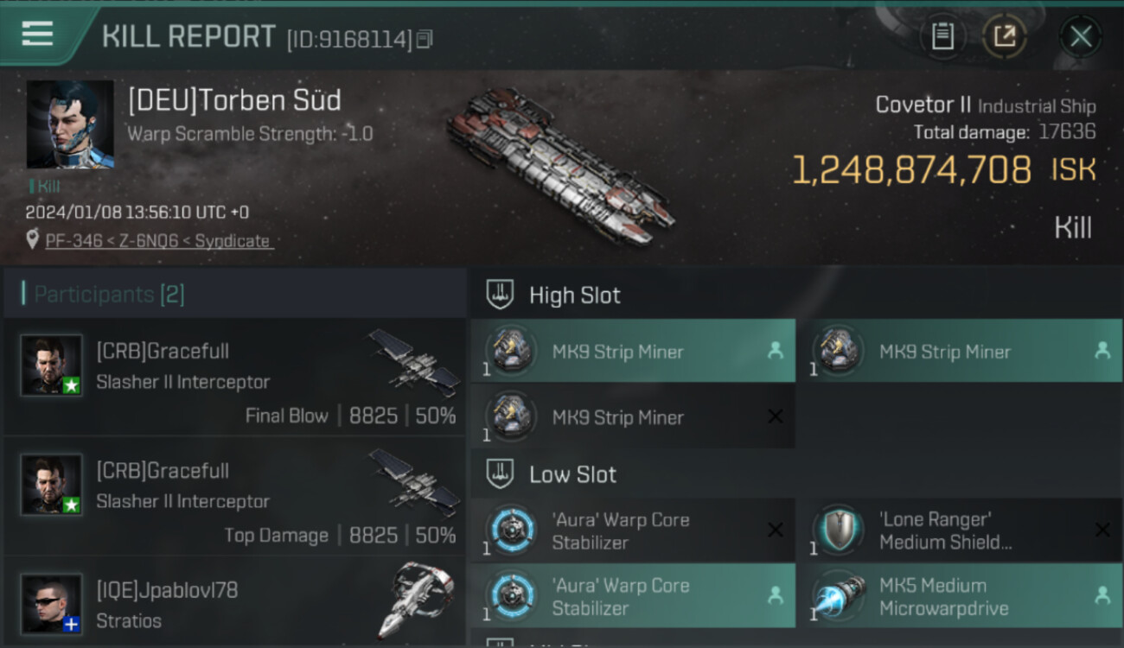Open Torben Süd's character portrait
Screen dimensions: 1124x648
(70, 124)
